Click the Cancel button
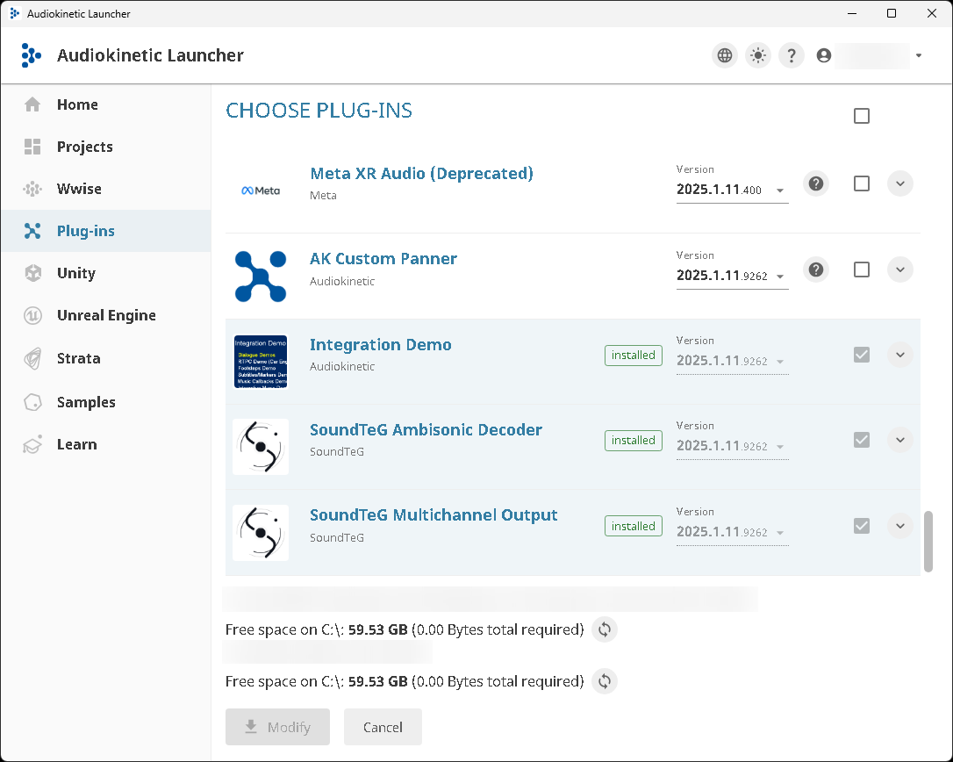 click(383, 727)
